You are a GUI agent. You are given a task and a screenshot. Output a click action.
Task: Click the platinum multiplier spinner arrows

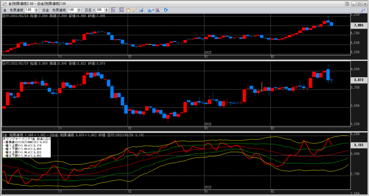coord(79,10)
